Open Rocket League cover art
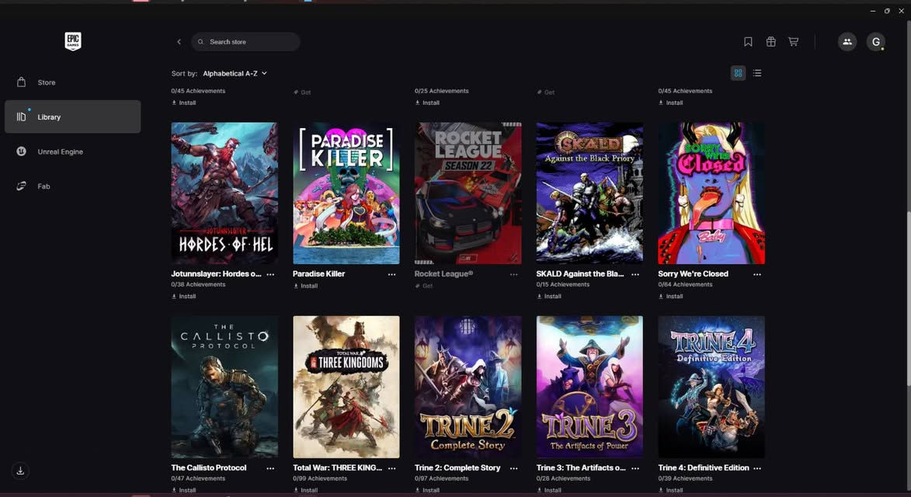The height and width of the screenshot is (497, 911). click(468, 193)
